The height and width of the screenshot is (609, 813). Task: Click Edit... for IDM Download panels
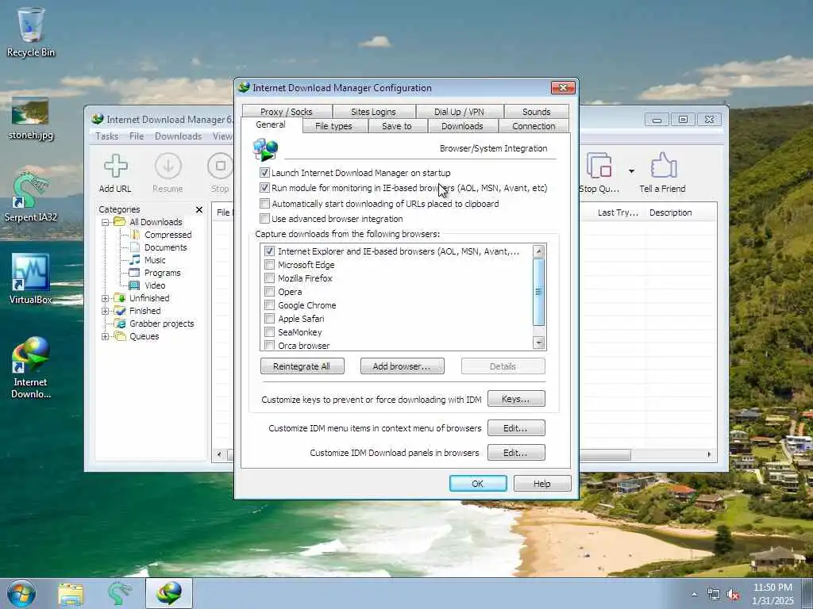click(x=516, y=453)
